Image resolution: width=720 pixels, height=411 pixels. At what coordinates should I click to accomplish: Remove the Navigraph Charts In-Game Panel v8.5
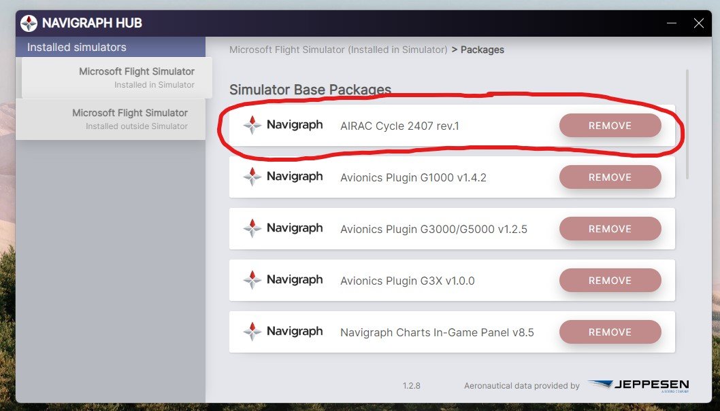tap(610, 332)
